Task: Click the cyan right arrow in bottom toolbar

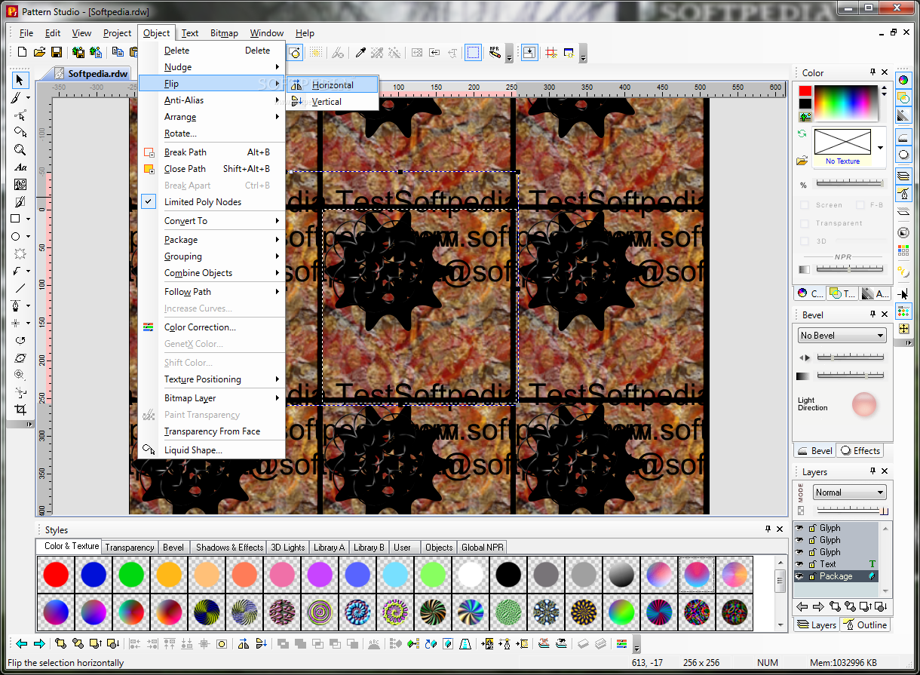Action: pyautogui.click(x=39, y=643)
